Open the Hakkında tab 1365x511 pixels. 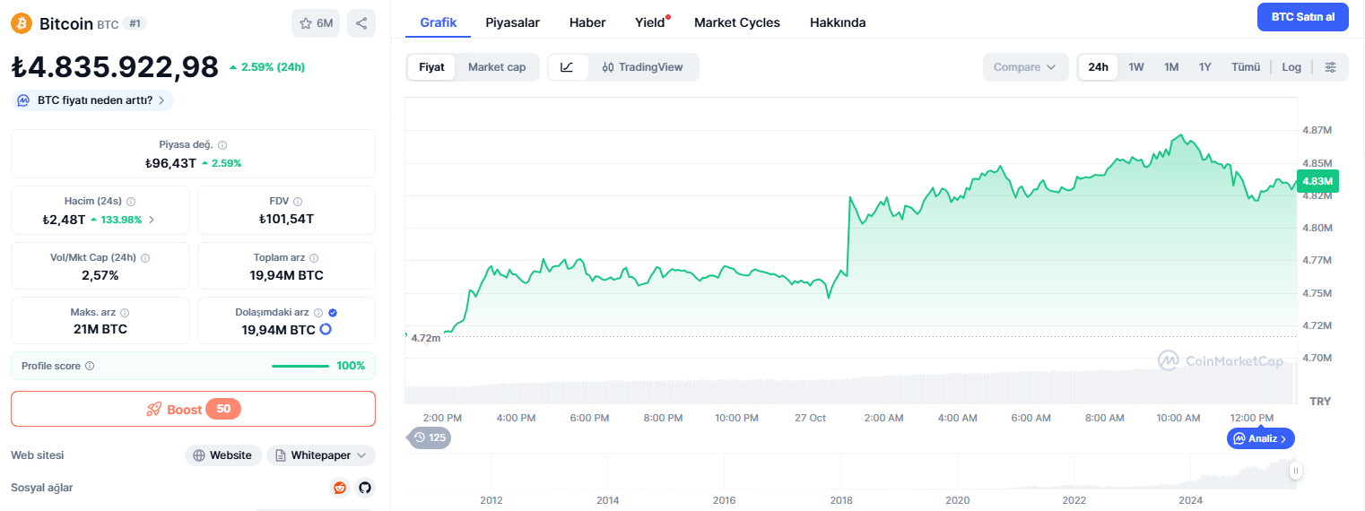(838, 22)
